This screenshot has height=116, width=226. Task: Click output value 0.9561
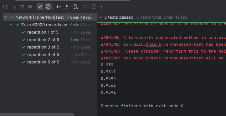point(108,86)
